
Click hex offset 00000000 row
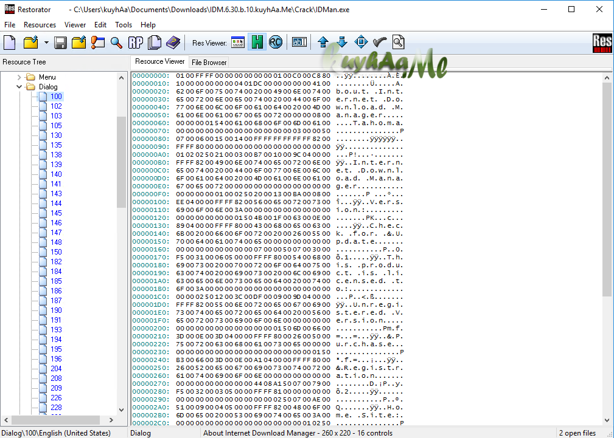click(x=268, y=75)
